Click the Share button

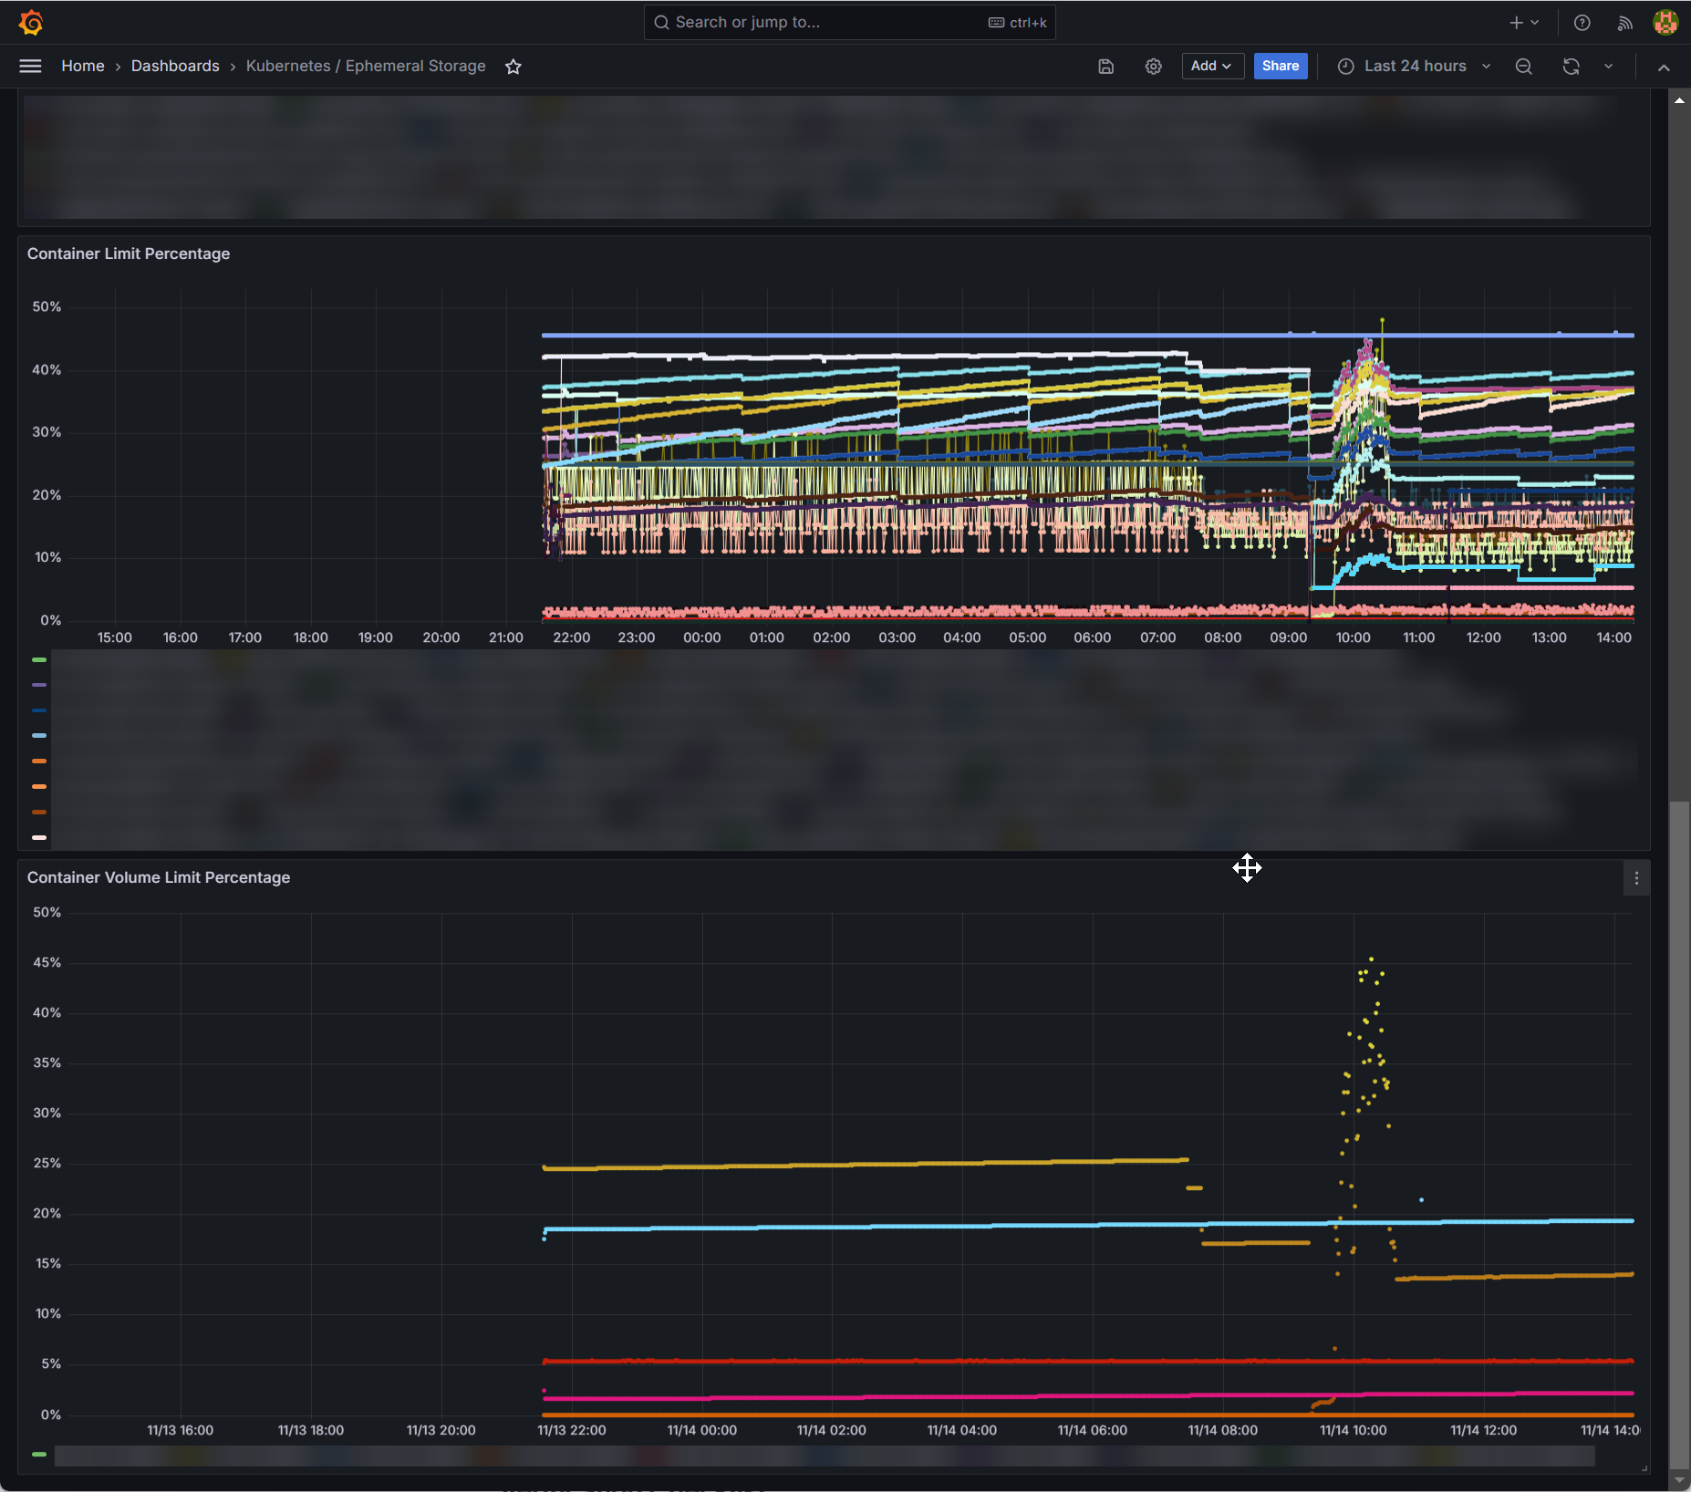(1280, 66)
